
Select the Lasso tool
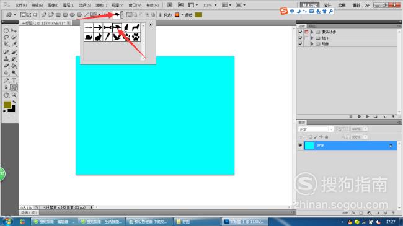point(6,38)
